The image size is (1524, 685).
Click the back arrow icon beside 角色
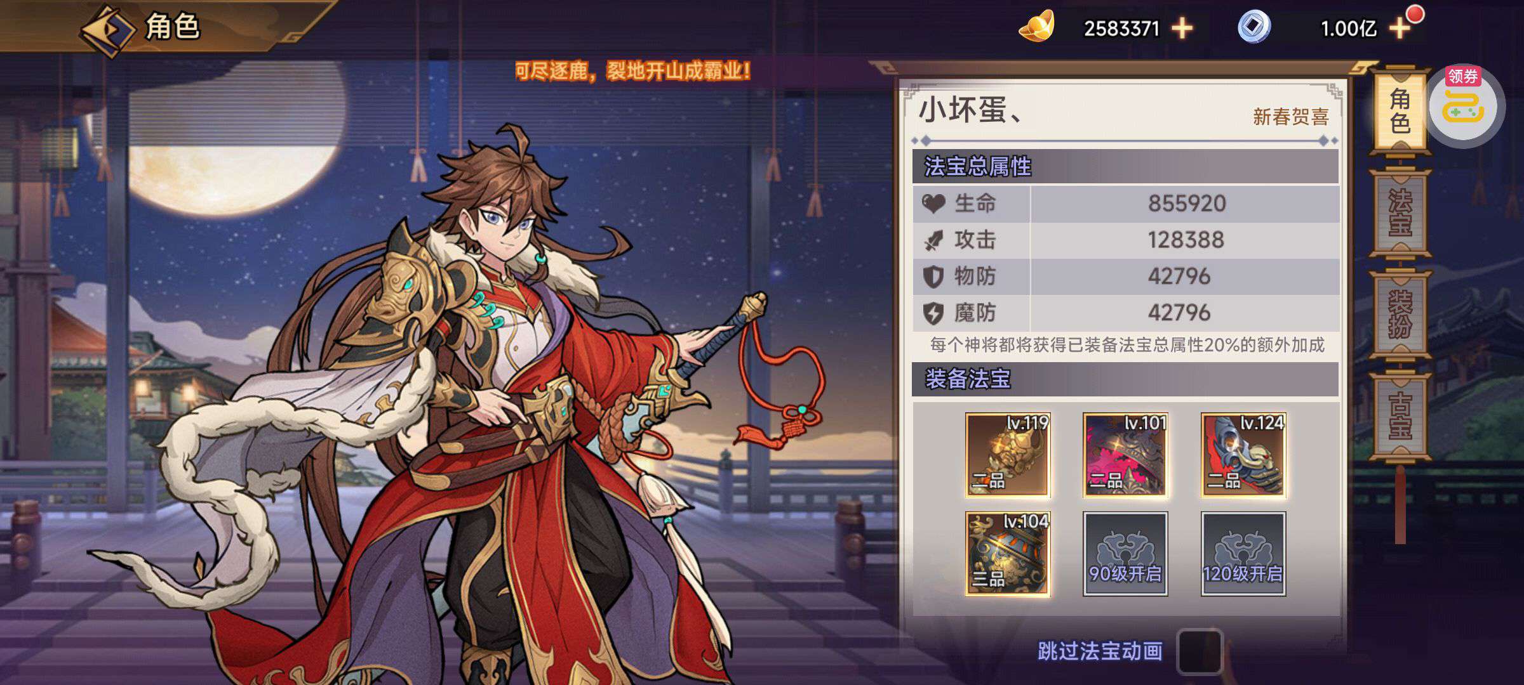pyautogui.click(x=107, y=30)
